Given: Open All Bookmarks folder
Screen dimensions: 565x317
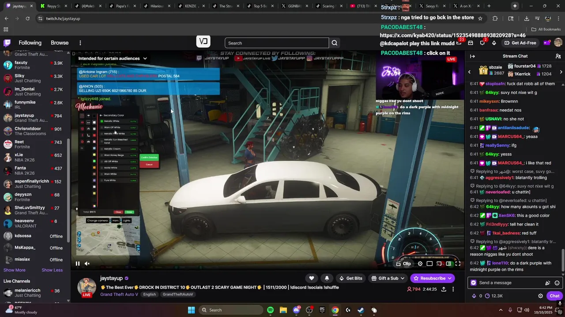Looking at the screenshot, I should point(546,29).
